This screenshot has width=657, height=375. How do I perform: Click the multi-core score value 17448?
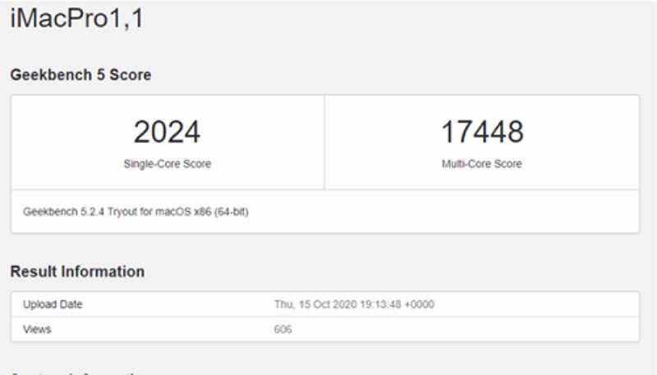482,132
